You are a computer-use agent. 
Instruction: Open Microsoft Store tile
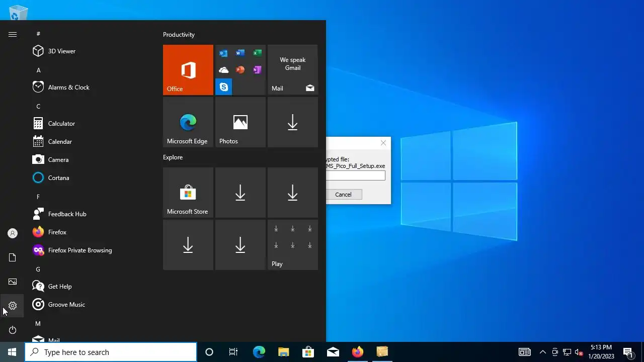[188, 193]
